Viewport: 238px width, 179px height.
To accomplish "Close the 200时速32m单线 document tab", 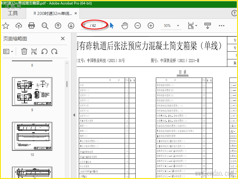I will pos(76,13).
